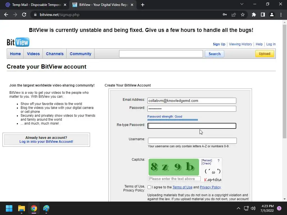Image resolution: width=287 pixels, height=215 pixels.
Task: Reload the captcha image
Action: coord(207,160)
